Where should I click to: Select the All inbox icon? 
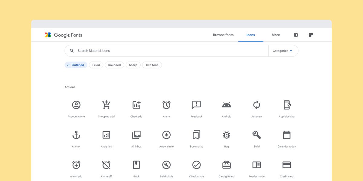136,135
